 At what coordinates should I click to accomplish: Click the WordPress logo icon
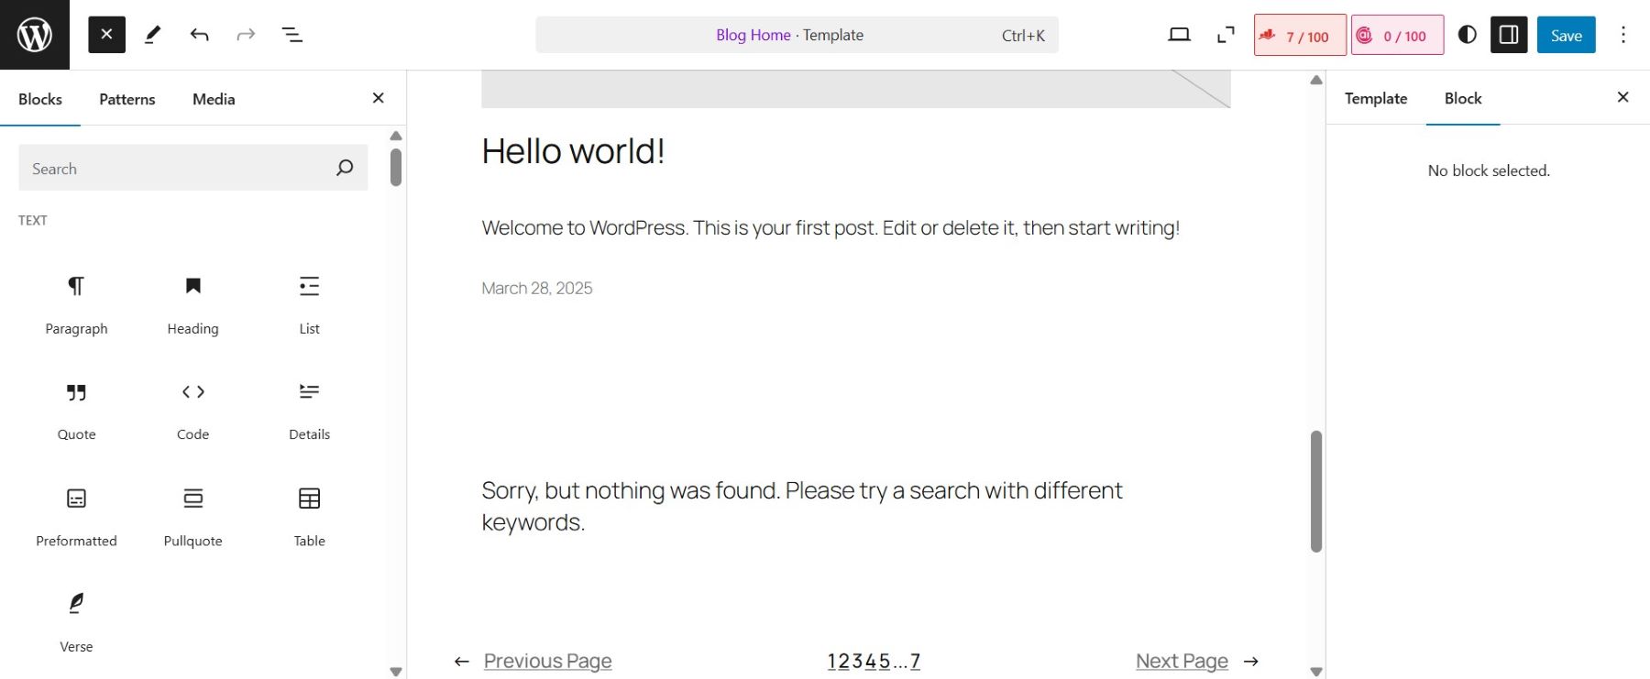tap(34, 35)
